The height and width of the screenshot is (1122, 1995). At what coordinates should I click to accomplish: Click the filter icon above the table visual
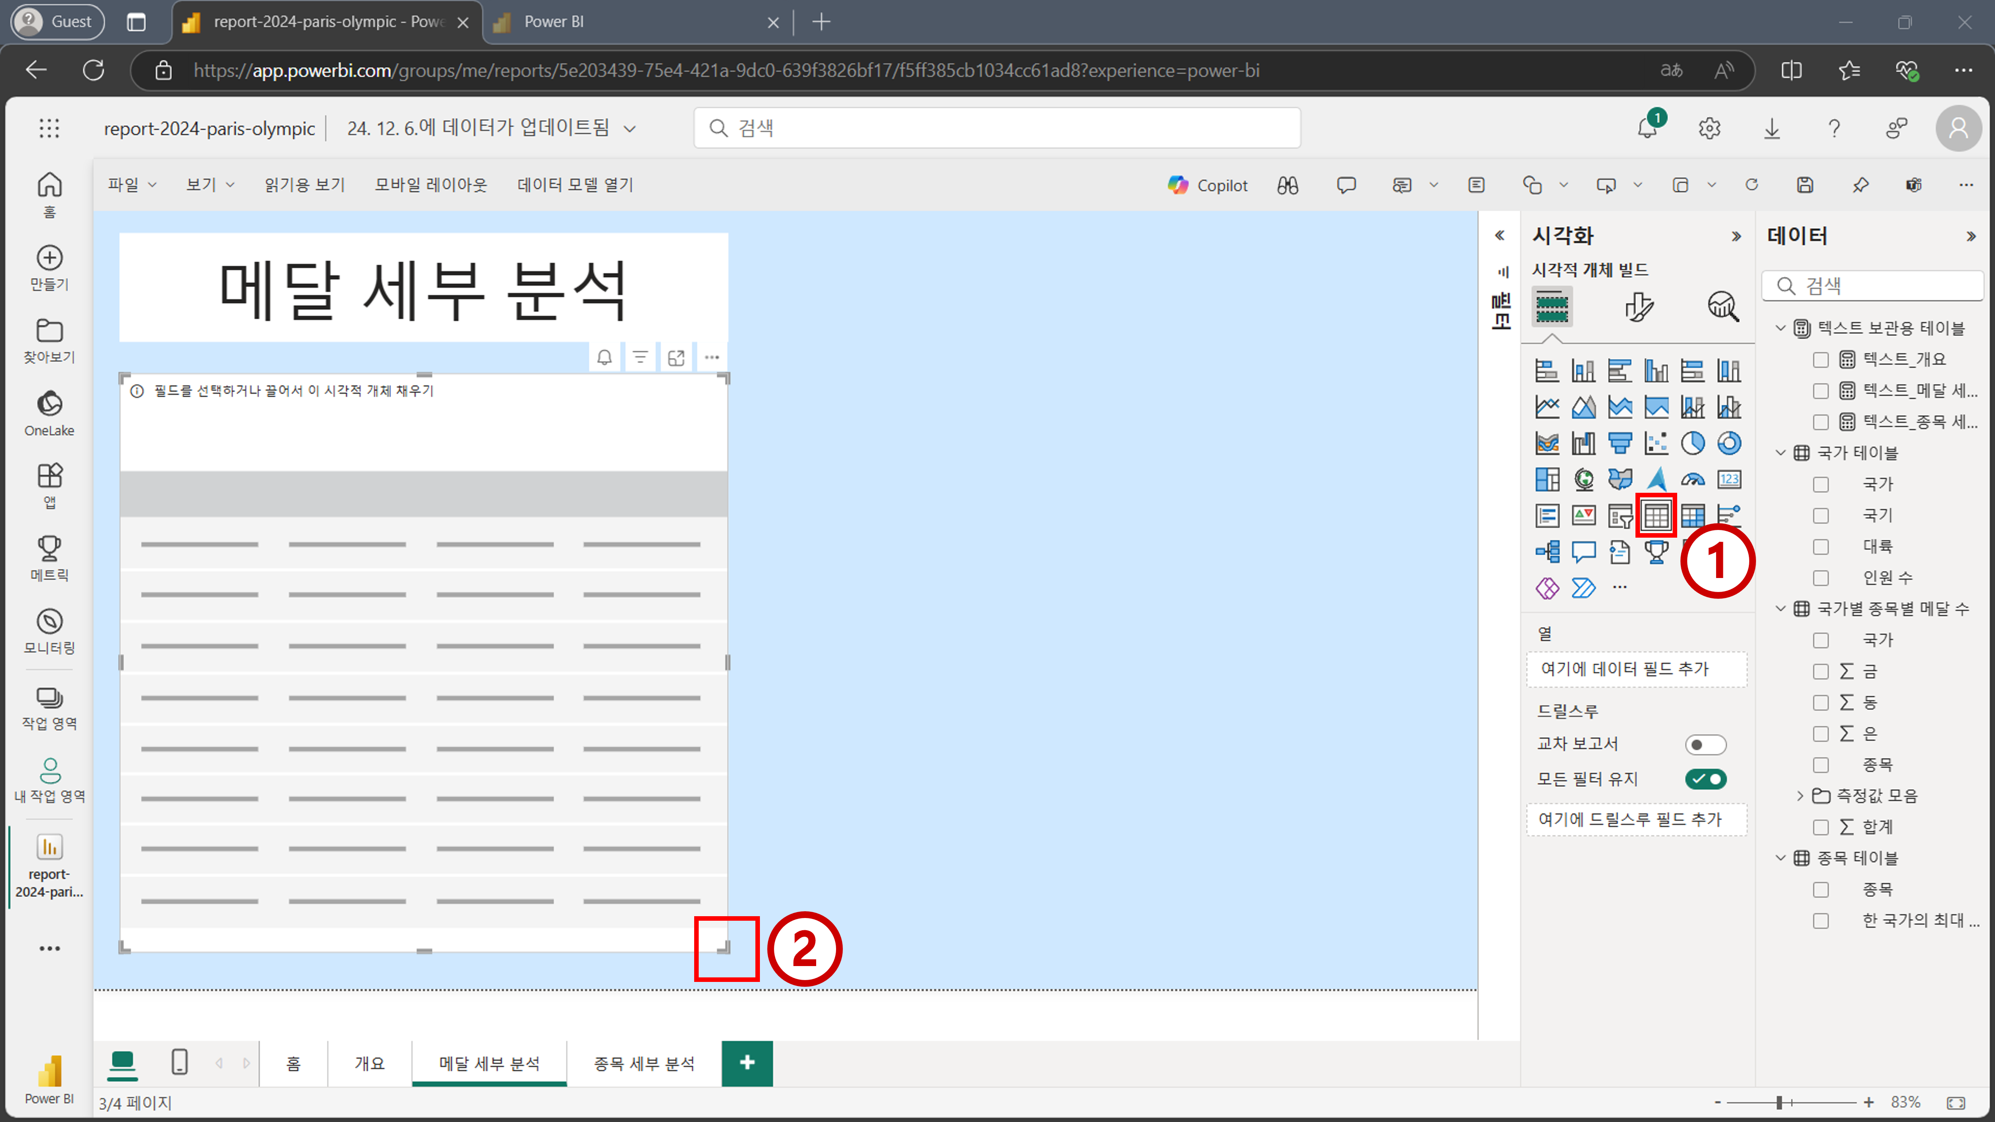(x=641, y=357)
